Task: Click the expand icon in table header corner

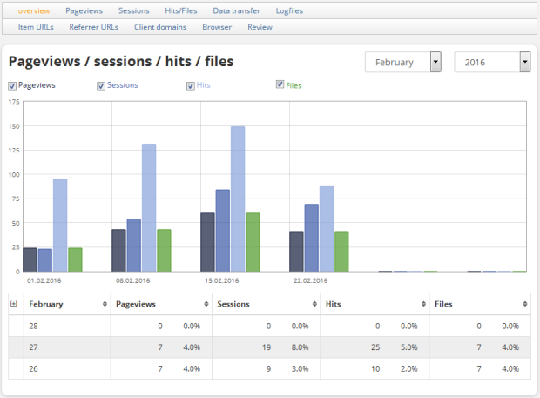Action: coord(13,303)
